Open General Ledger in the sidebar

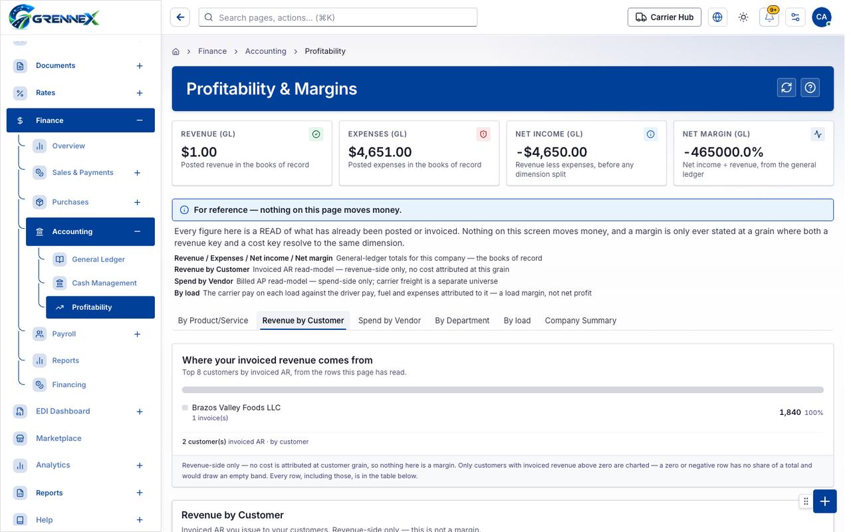(100, 259)
